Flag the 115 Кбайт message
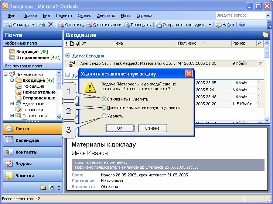 (x=260, y=104)
